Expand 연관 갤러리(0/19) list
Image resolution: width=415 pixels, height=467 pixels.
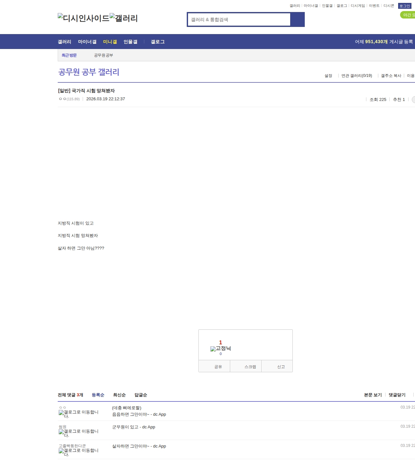[357, 76]
